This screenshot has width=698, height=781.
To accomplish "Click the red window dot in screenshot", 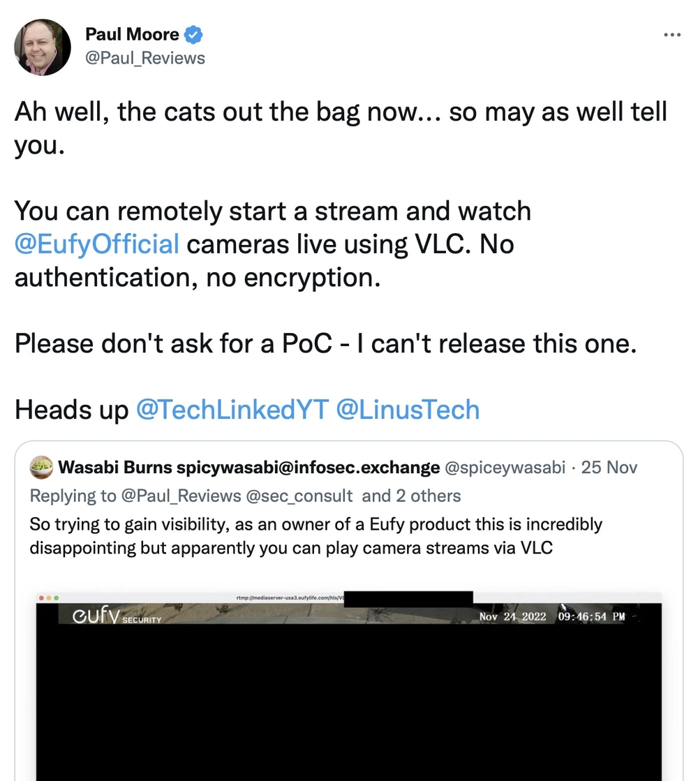I will click(42, 598).
